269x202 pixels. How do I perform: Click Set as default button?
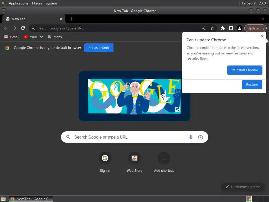(x=99, y=48)
